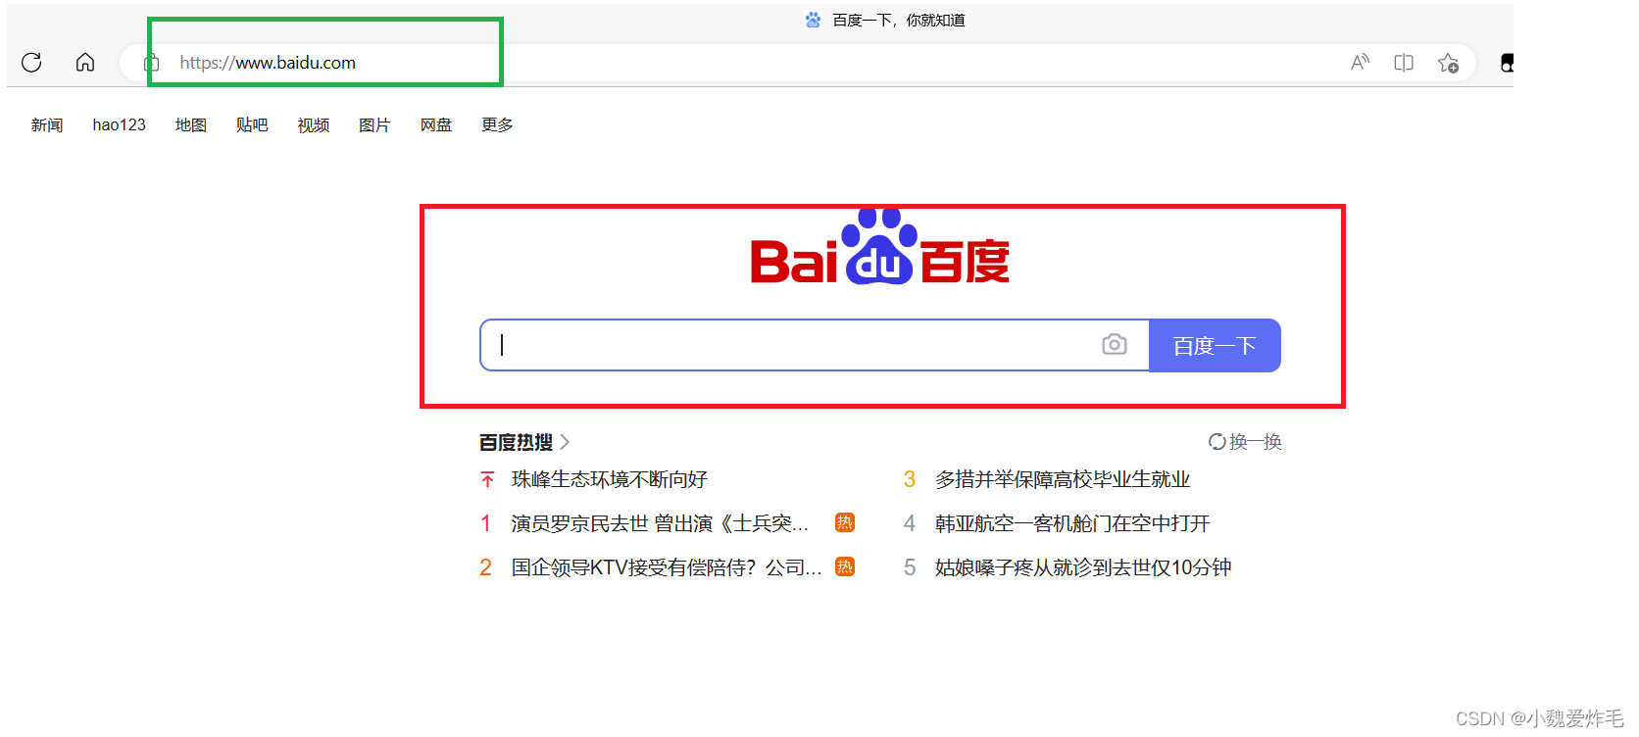Open the hao123 navigation link

coord(119,125)
